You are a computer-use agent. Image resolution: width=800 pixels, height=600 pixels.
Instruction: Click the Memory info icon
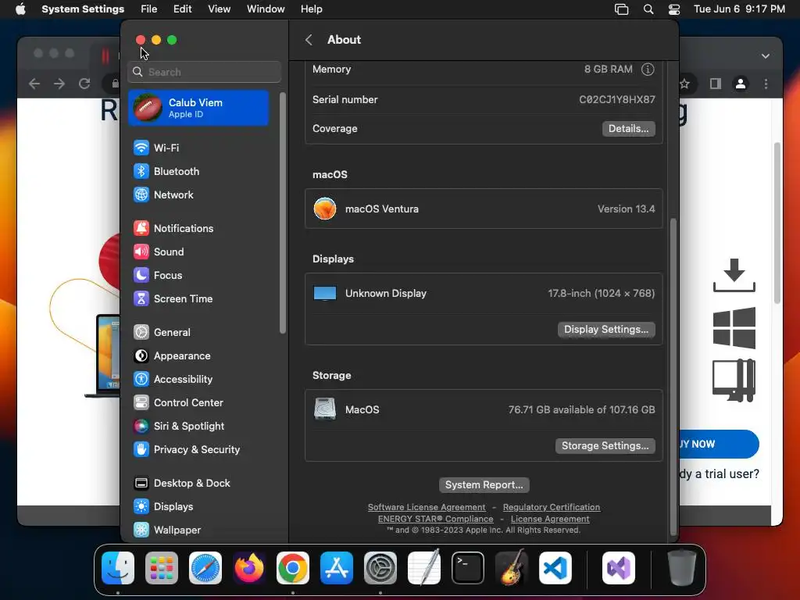[648, 70]
